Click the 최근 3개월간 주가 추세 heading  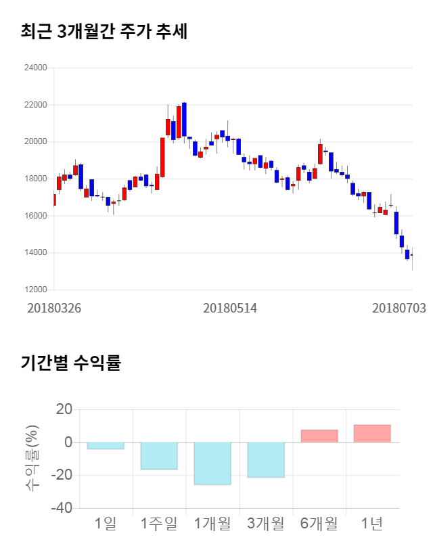tap(104, 32)
